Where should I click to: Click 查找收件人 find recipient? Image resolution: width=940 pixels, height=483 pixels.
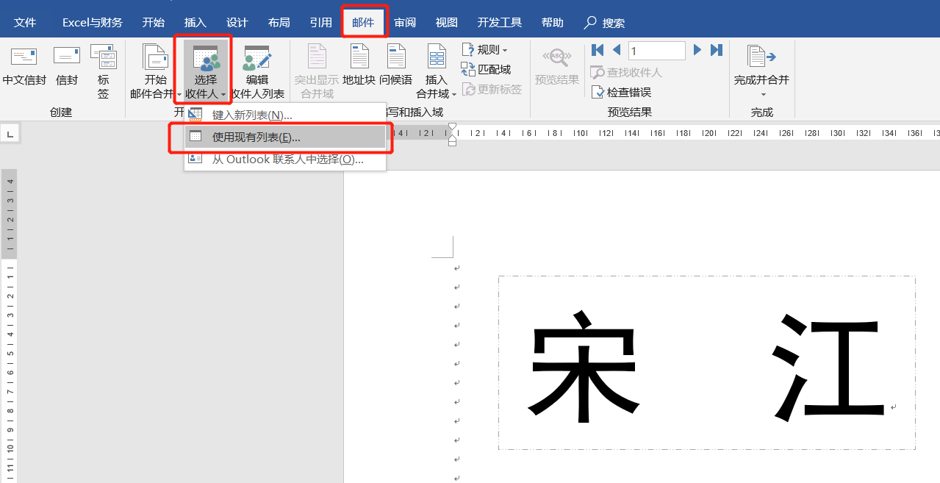click(x=627, y=72)
